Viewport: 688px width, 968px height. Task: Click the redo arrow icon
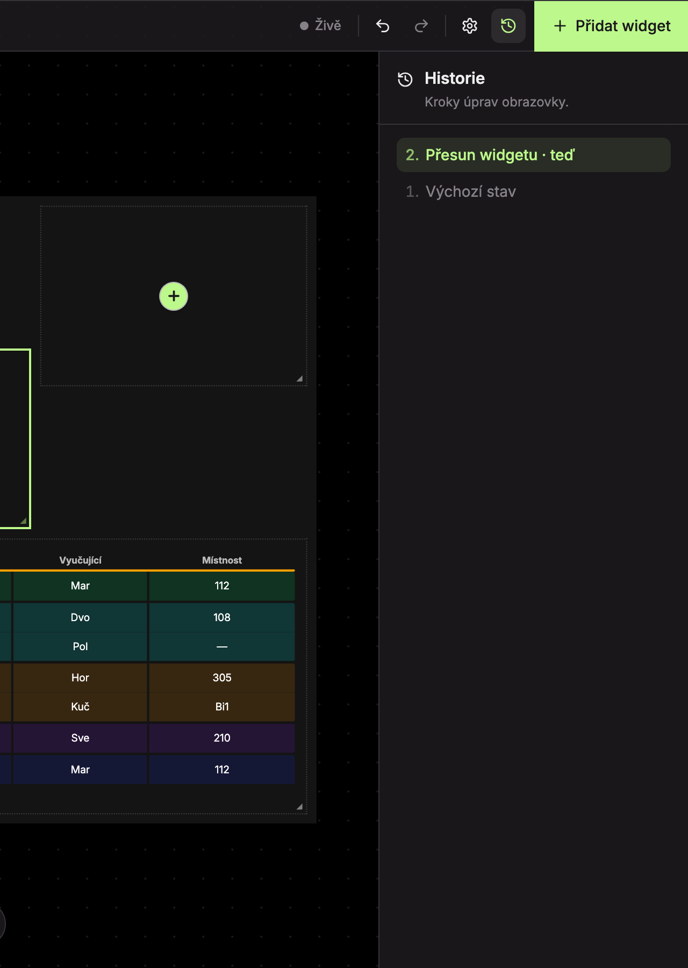pyautogui.click(x=421, y=26)
